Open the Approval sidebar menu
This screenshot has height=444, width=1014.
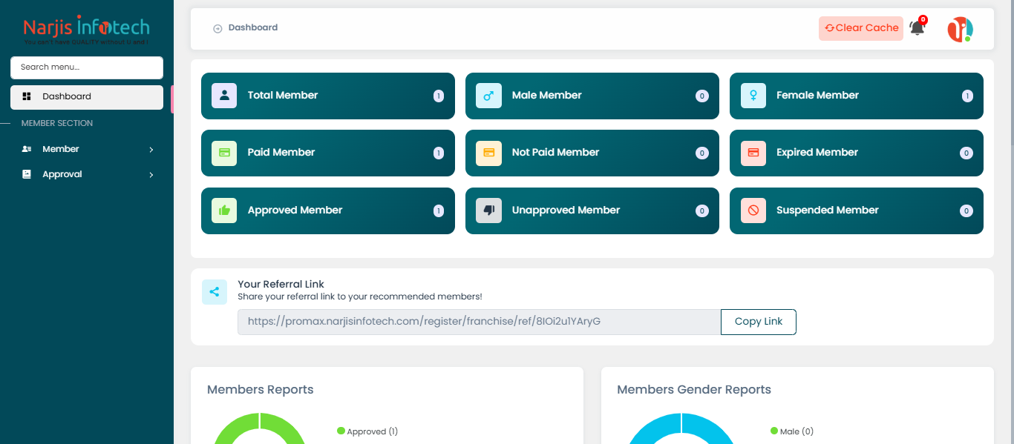[87, 174]
